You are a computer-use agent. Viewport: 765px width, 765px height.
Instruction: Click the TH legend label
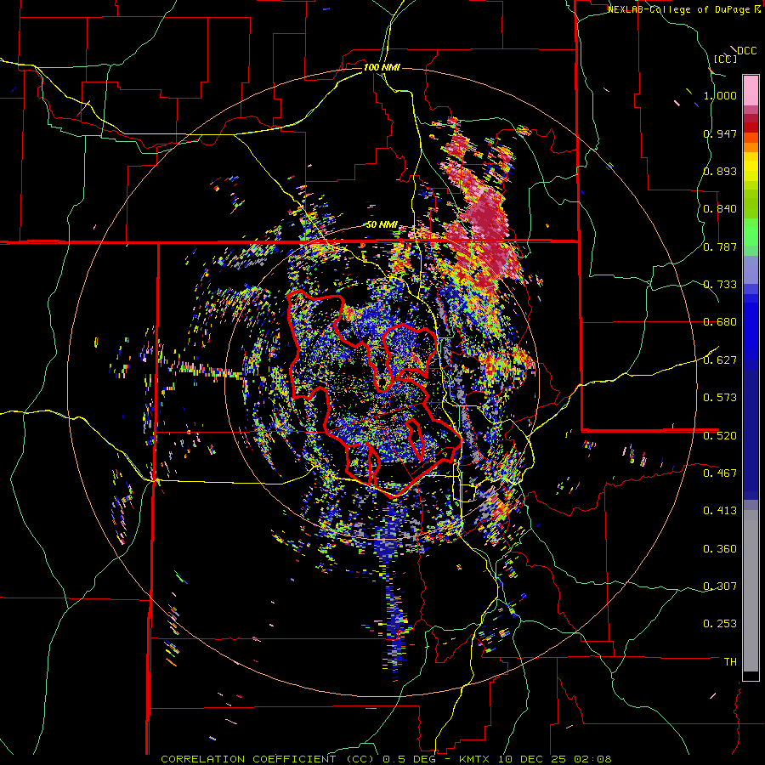730,662
